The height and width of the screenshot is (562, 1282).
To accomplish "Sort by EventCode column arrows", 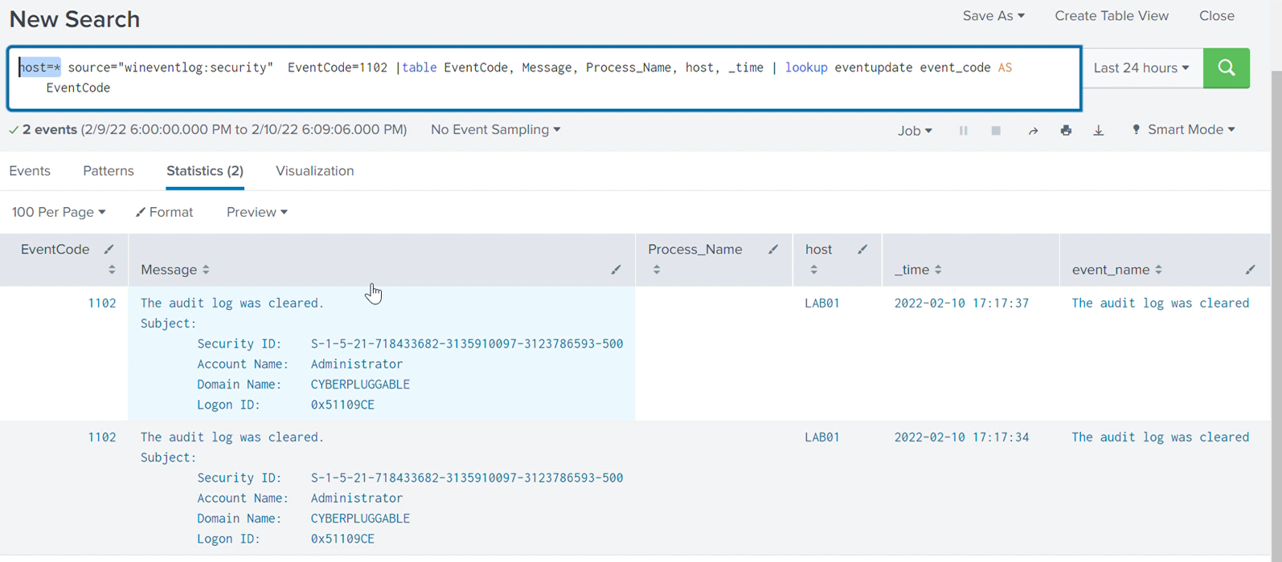I will point(112,270).
